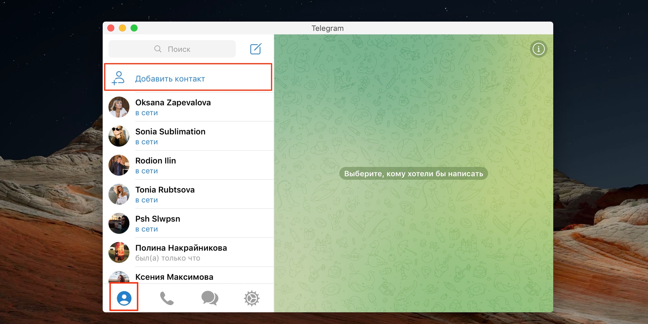Click the add contact person icon
The width and height of the screenshot is (648, 324).
118,78
